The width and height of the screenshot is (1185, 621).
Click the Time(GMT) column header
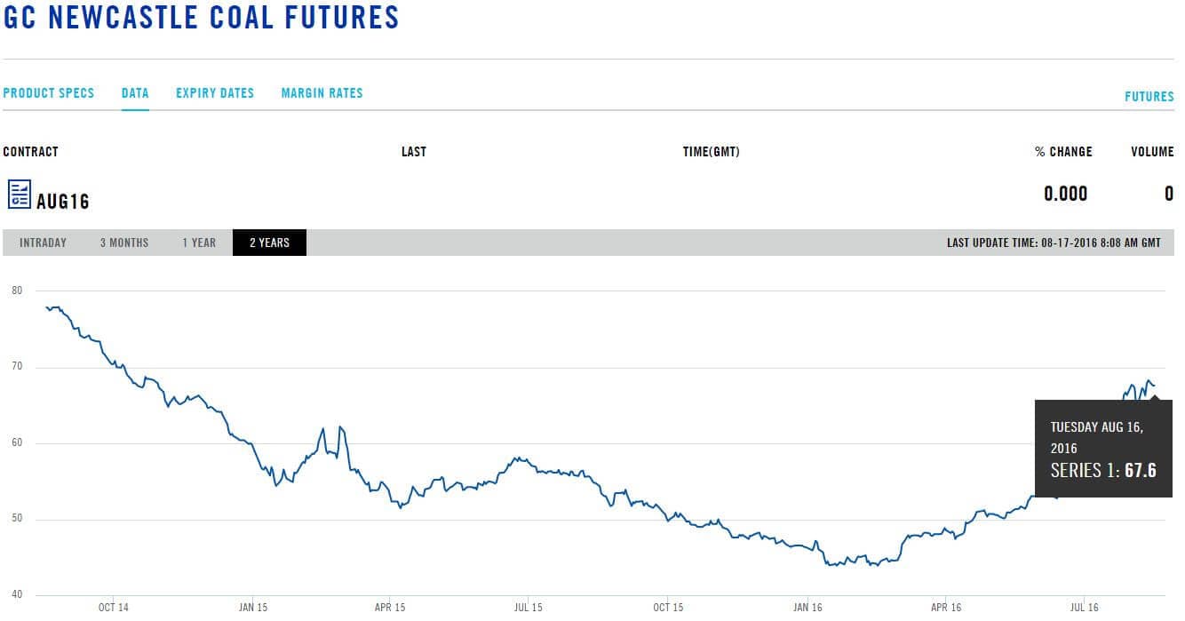point(711,152)
